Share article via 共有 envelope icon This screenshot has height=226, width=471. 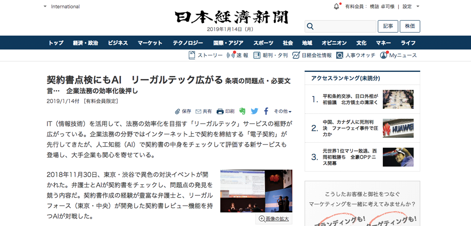(x=198, y=112)
